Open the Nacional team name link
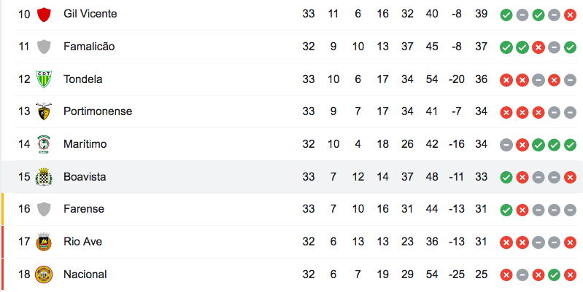This screenshot has height=292, width=583. pyautogui.click(x=85, y=275)
